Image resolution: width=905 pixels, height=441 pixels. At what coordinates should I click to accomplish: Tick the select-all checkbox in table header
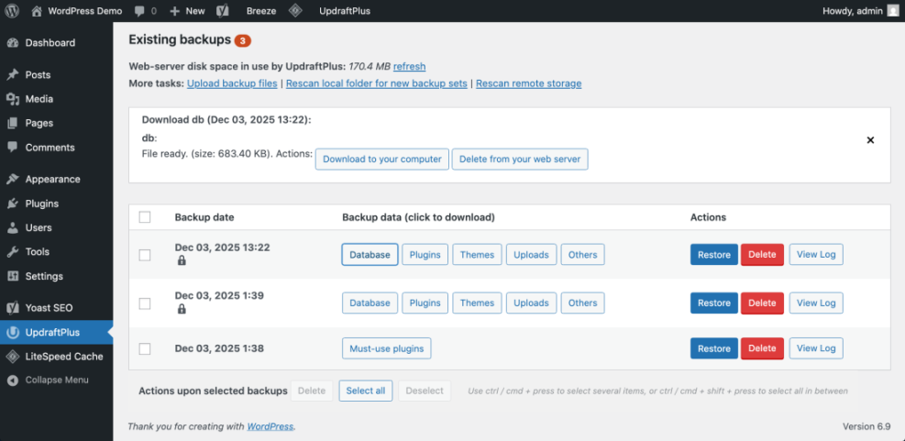click(145, 217)
